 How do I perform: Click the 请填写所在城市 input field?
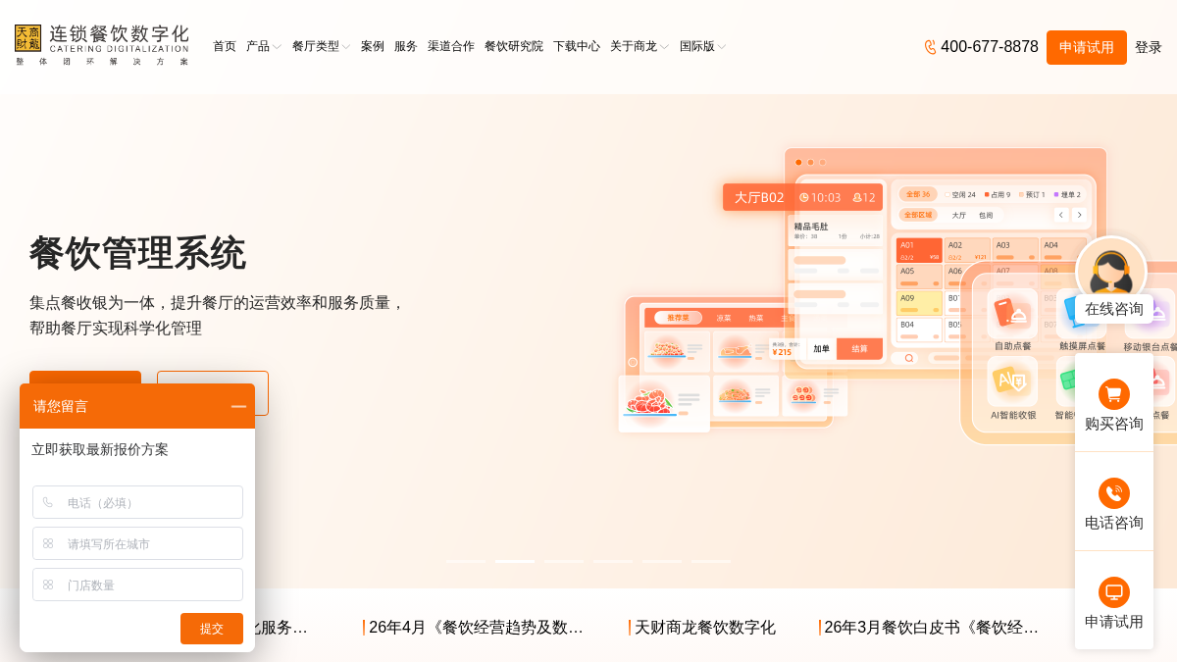click(x=137, y=543)
